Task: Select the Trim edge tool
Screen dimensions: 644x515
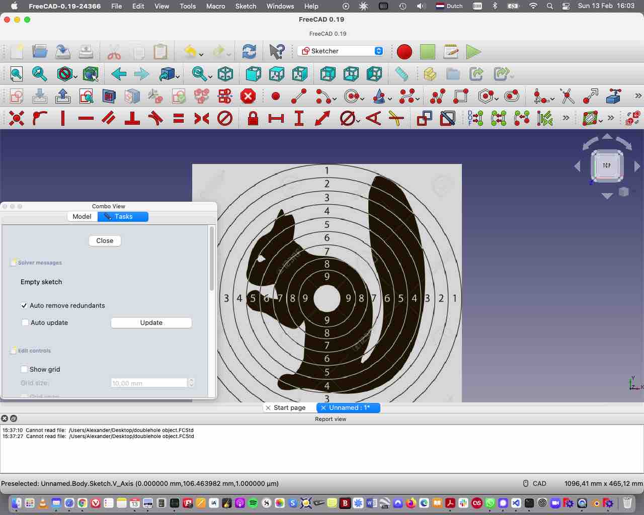Action: pos(567,96)
